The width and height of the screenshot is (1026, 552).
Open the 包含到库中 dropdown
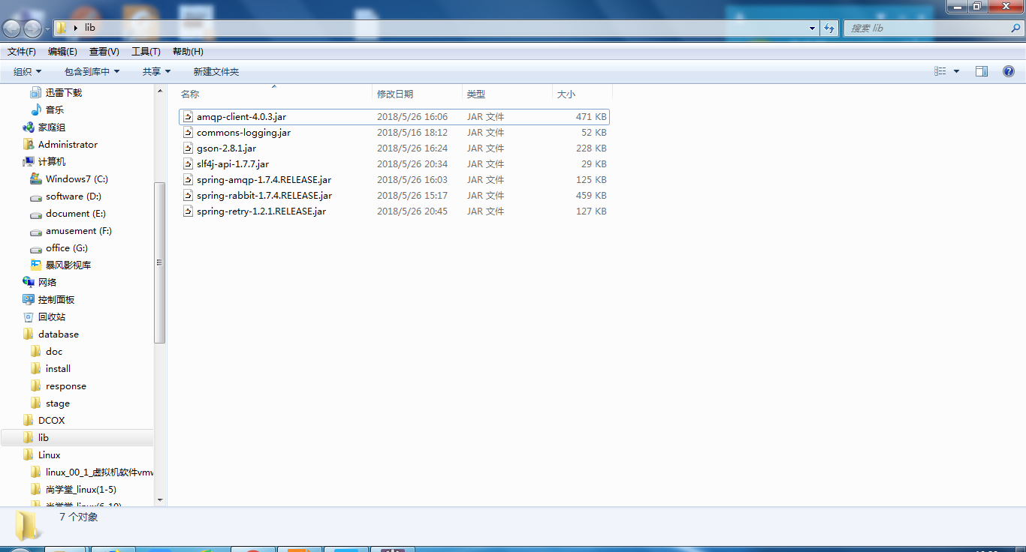click(92, 71)
